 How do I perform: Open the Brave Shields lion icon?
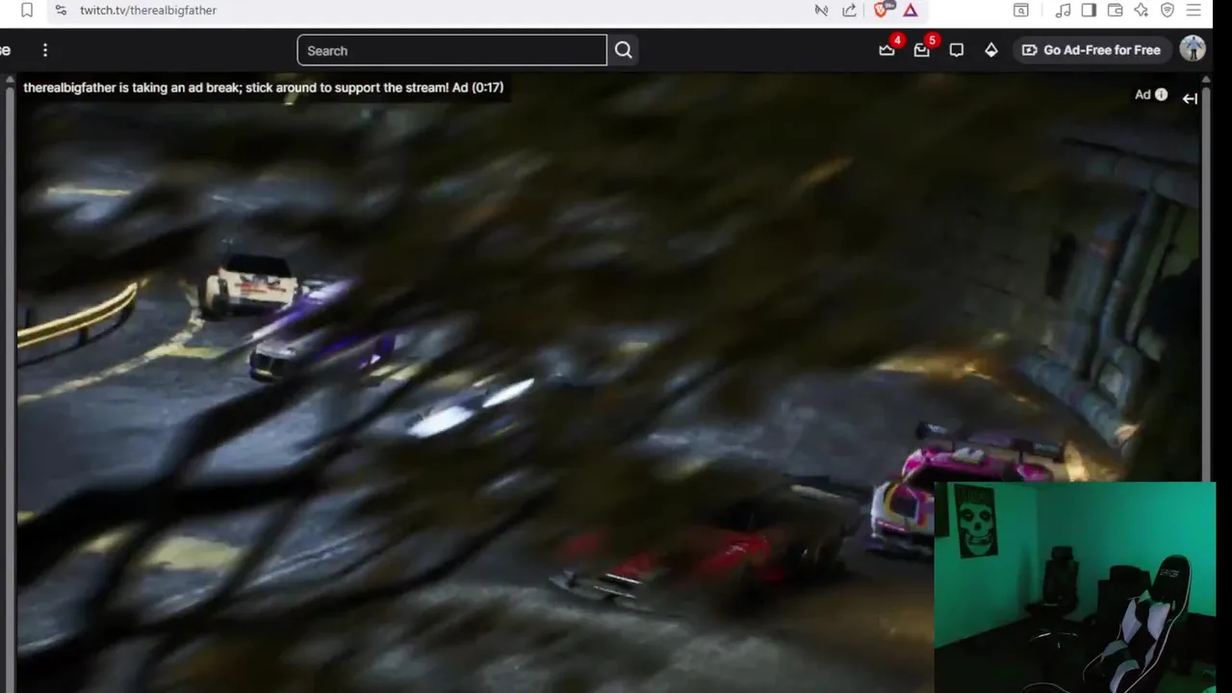coord(882,10)
